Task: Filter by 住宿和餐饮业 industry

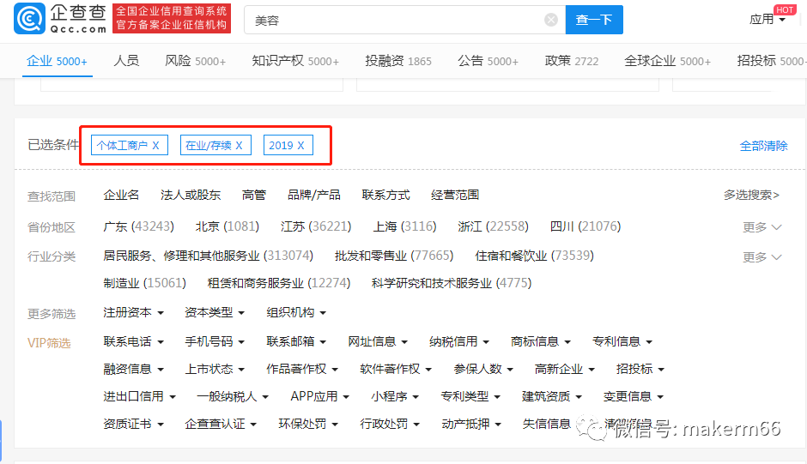Action: [534, 256]
